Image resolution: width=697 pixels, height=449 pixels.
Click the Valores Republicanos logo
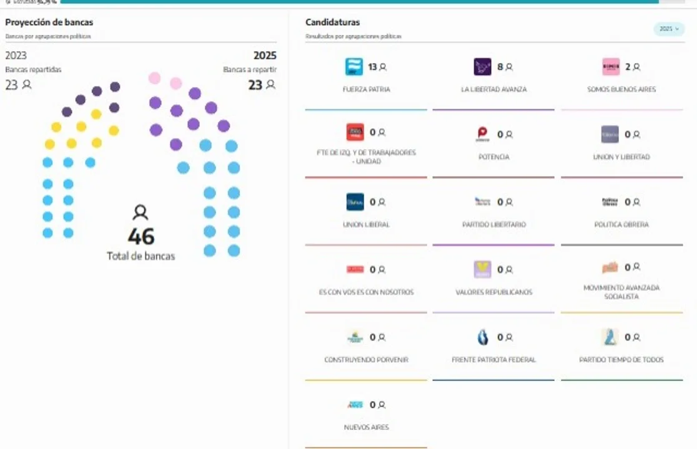[x=482, y=269]
